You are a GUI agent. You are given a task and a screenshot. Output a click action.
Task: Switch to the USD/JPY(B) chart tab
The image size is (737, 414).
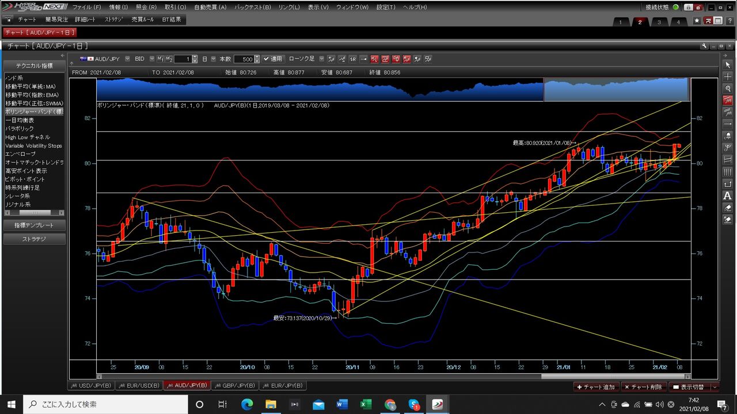coord(91,385)
